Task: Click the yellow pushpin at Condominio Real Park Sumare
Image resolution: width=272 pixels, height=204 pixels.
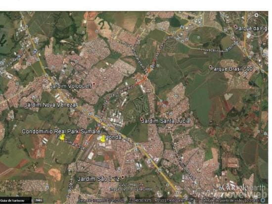Action: [62, 137]
